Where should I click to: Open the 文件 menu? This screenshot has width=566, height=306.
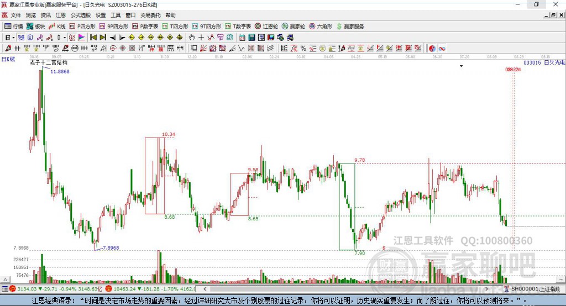(15, 15)
